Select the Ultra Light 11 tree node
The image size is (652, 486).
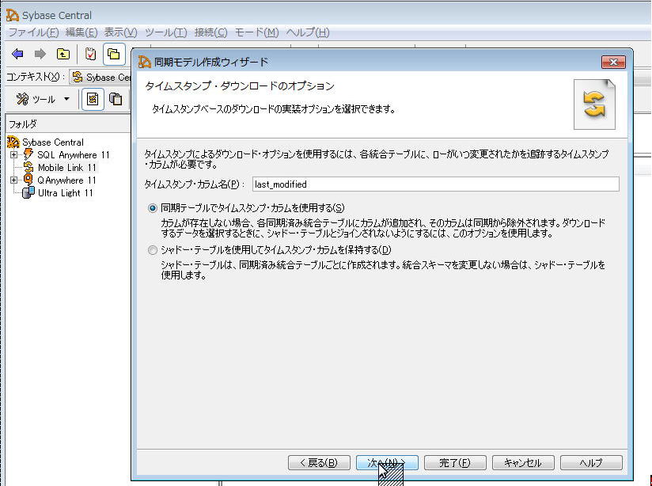65,193
